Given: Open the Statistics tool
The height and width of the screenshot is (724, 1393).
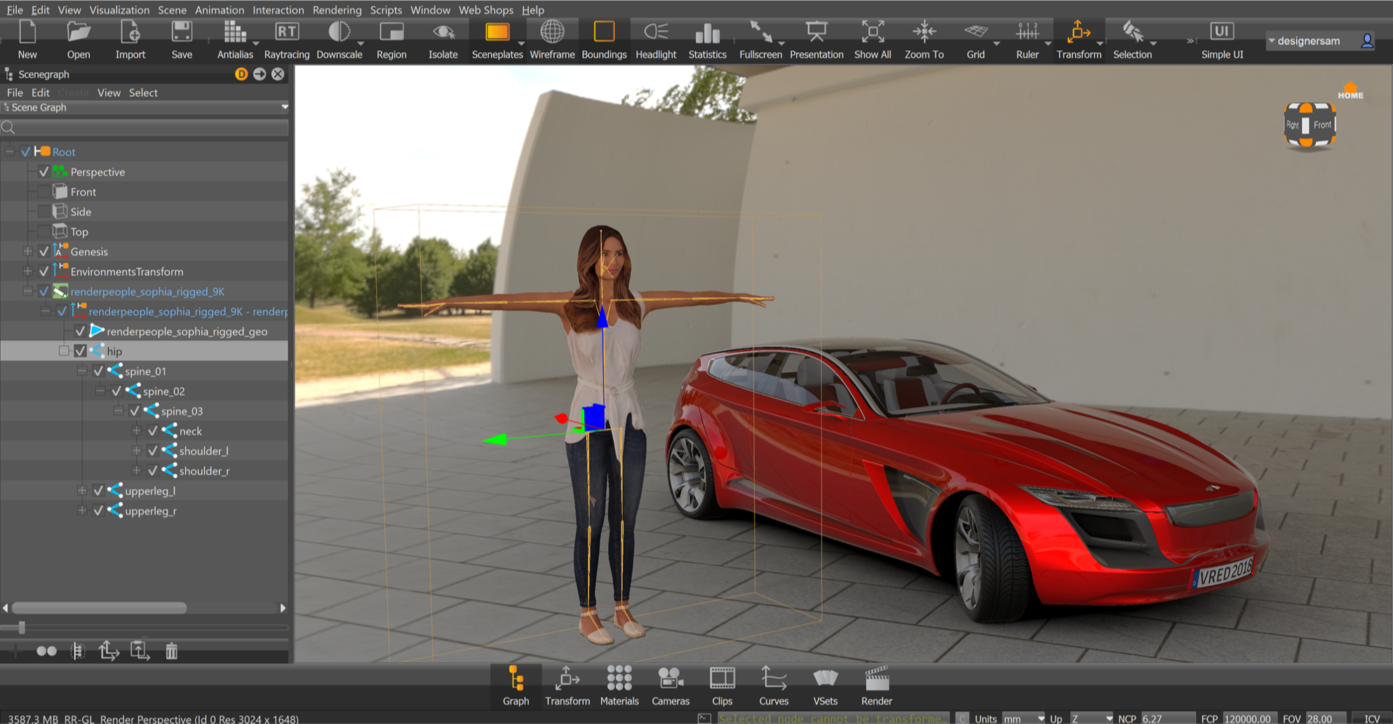Looking at the screenshot, I should (x=707, y=40).
